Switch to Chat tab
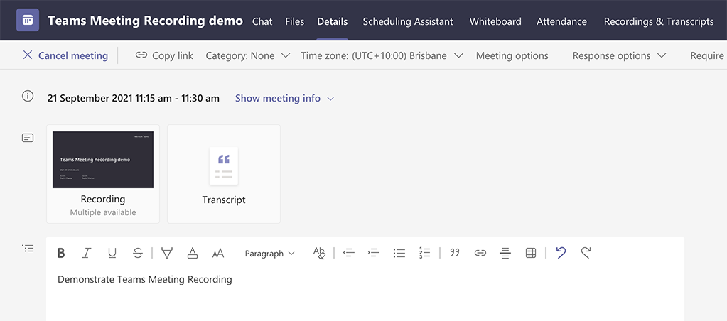727x321 pixels. [x=262, y=21]
